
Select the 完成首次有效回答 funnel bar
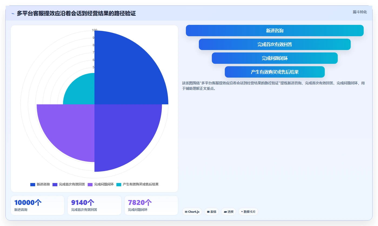pyautogui.click(x=275, y=44)
